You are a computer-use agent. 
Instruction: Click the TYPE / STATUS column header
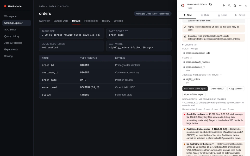(x=89, y=58)
